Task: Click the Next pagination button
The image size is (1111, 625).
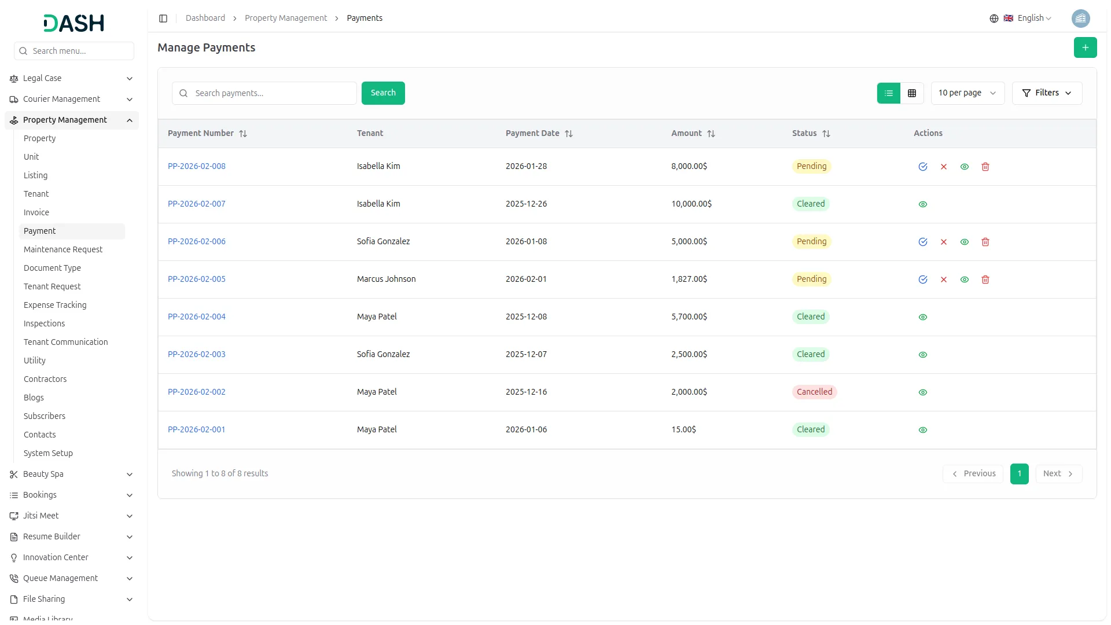Action: [x=1058, y=473]
